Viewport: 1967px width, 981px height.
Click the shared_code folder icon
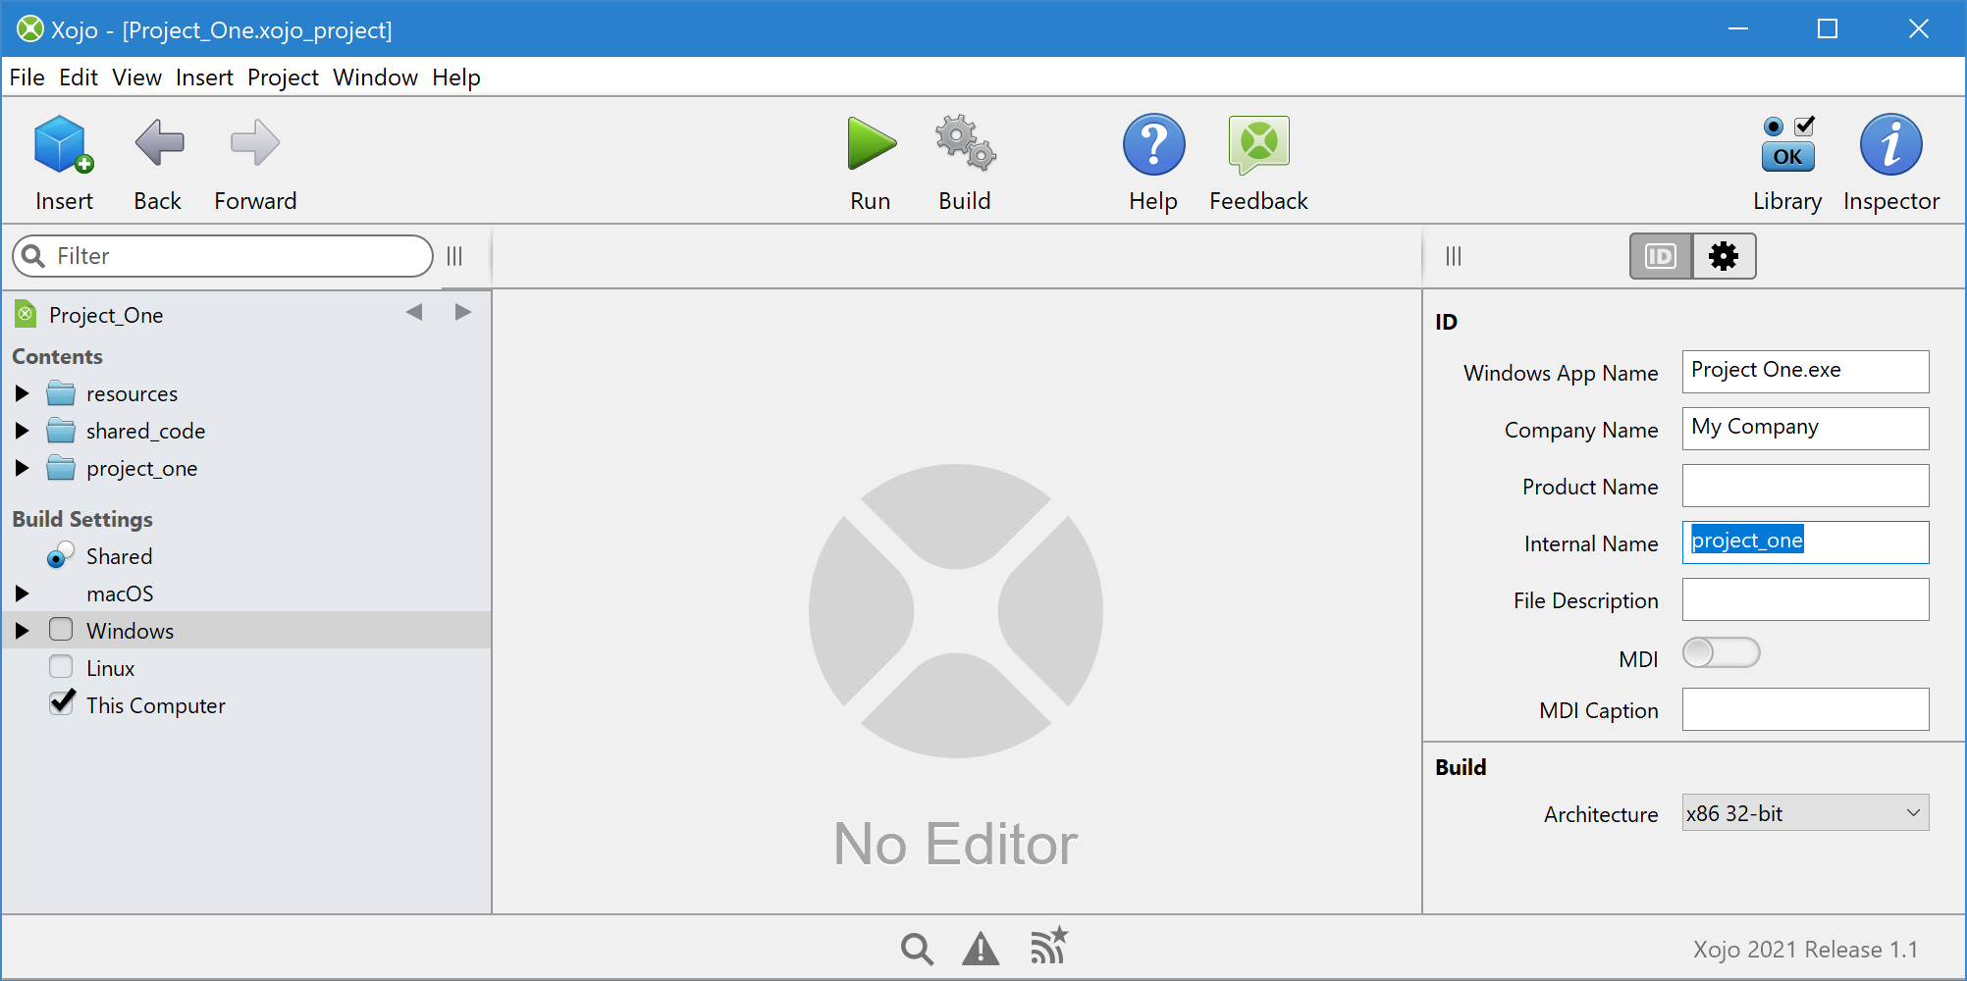61,431
